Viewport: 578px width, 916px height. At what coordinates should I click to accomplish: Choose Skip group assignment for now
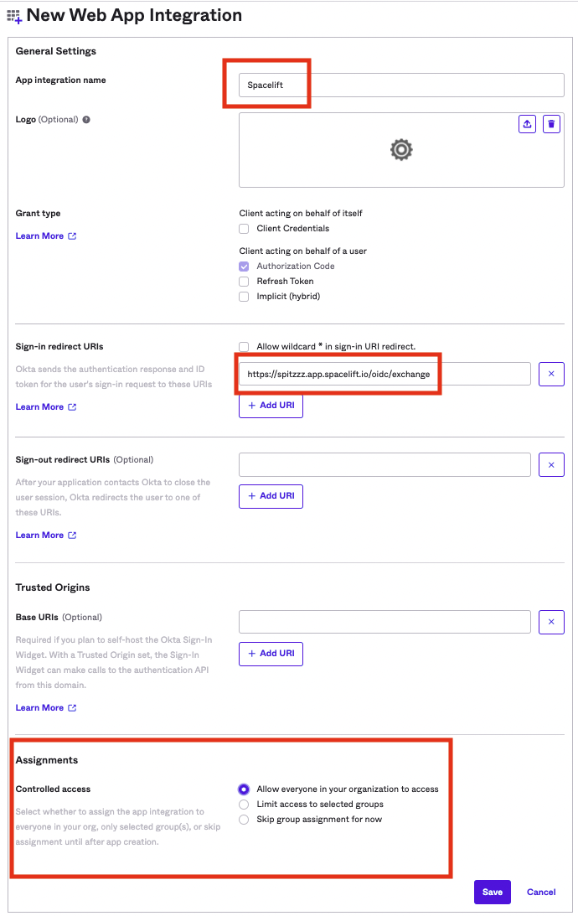pyautogui.click(x=243, y=819)
